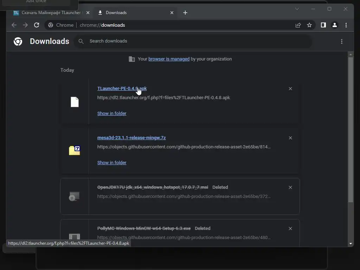This screenshot has width=360, height=270.
Task: Remove TLauncher-PE-0.4.8.apk from list
Action: tap(290, 89)
